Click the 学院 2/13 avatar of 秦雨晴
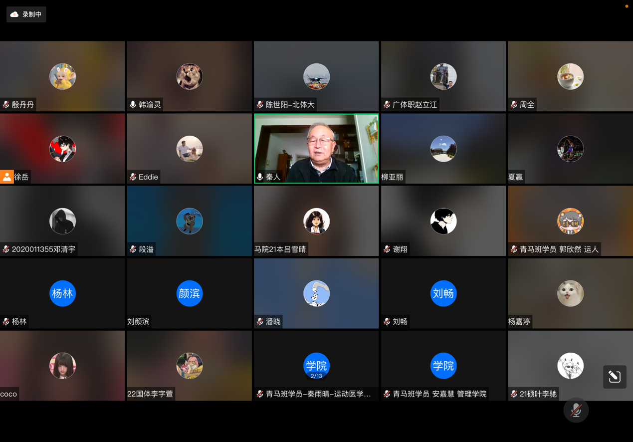633x442 pixels. coord(316,366)
